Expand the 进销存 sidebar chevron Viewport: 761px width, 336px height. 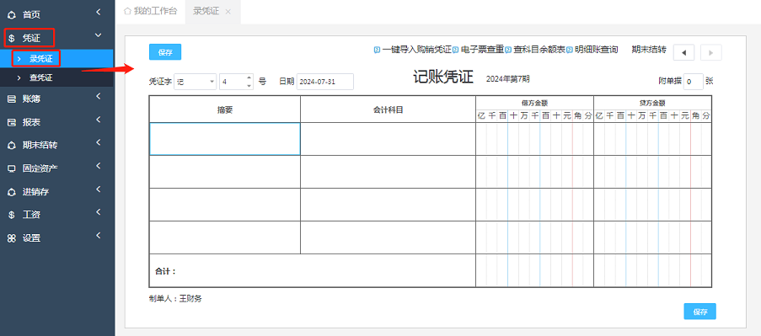[98, 189]
